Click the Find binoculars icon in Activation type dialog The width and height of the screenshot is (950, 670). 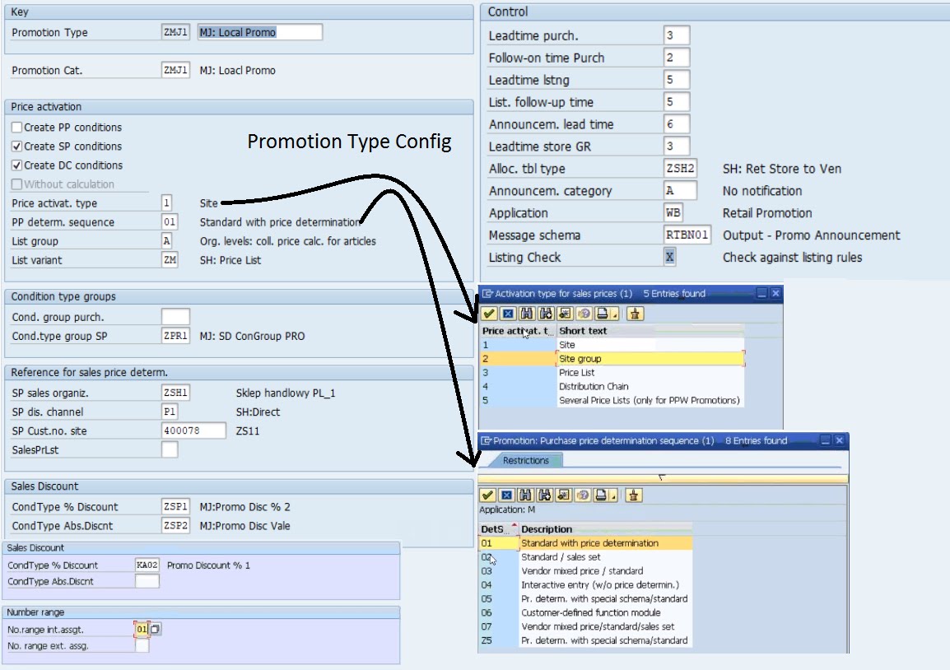coord(526,314)
